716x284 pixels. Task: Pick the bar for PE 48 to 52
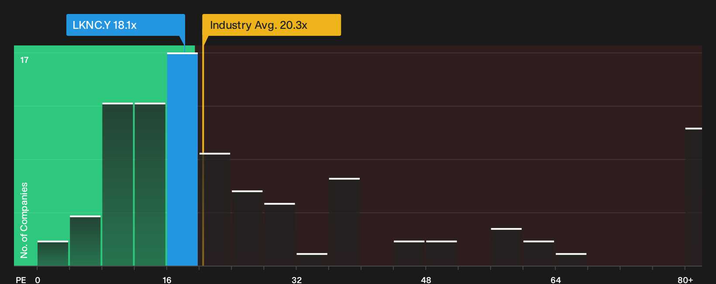point(441,253)
